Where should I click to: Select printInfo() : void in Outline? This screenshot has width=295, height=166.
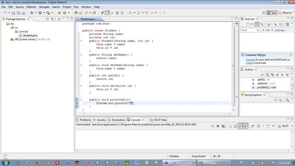pos(266,87)
